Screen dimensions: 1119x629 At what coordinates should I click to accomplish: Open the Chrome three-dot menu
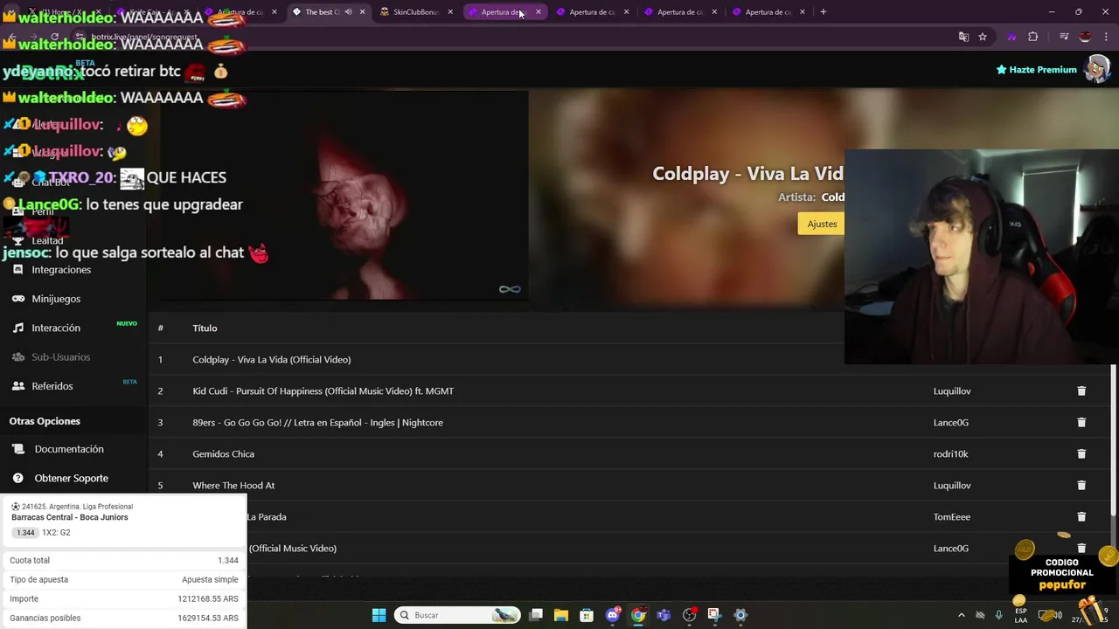coord(1105,37)
